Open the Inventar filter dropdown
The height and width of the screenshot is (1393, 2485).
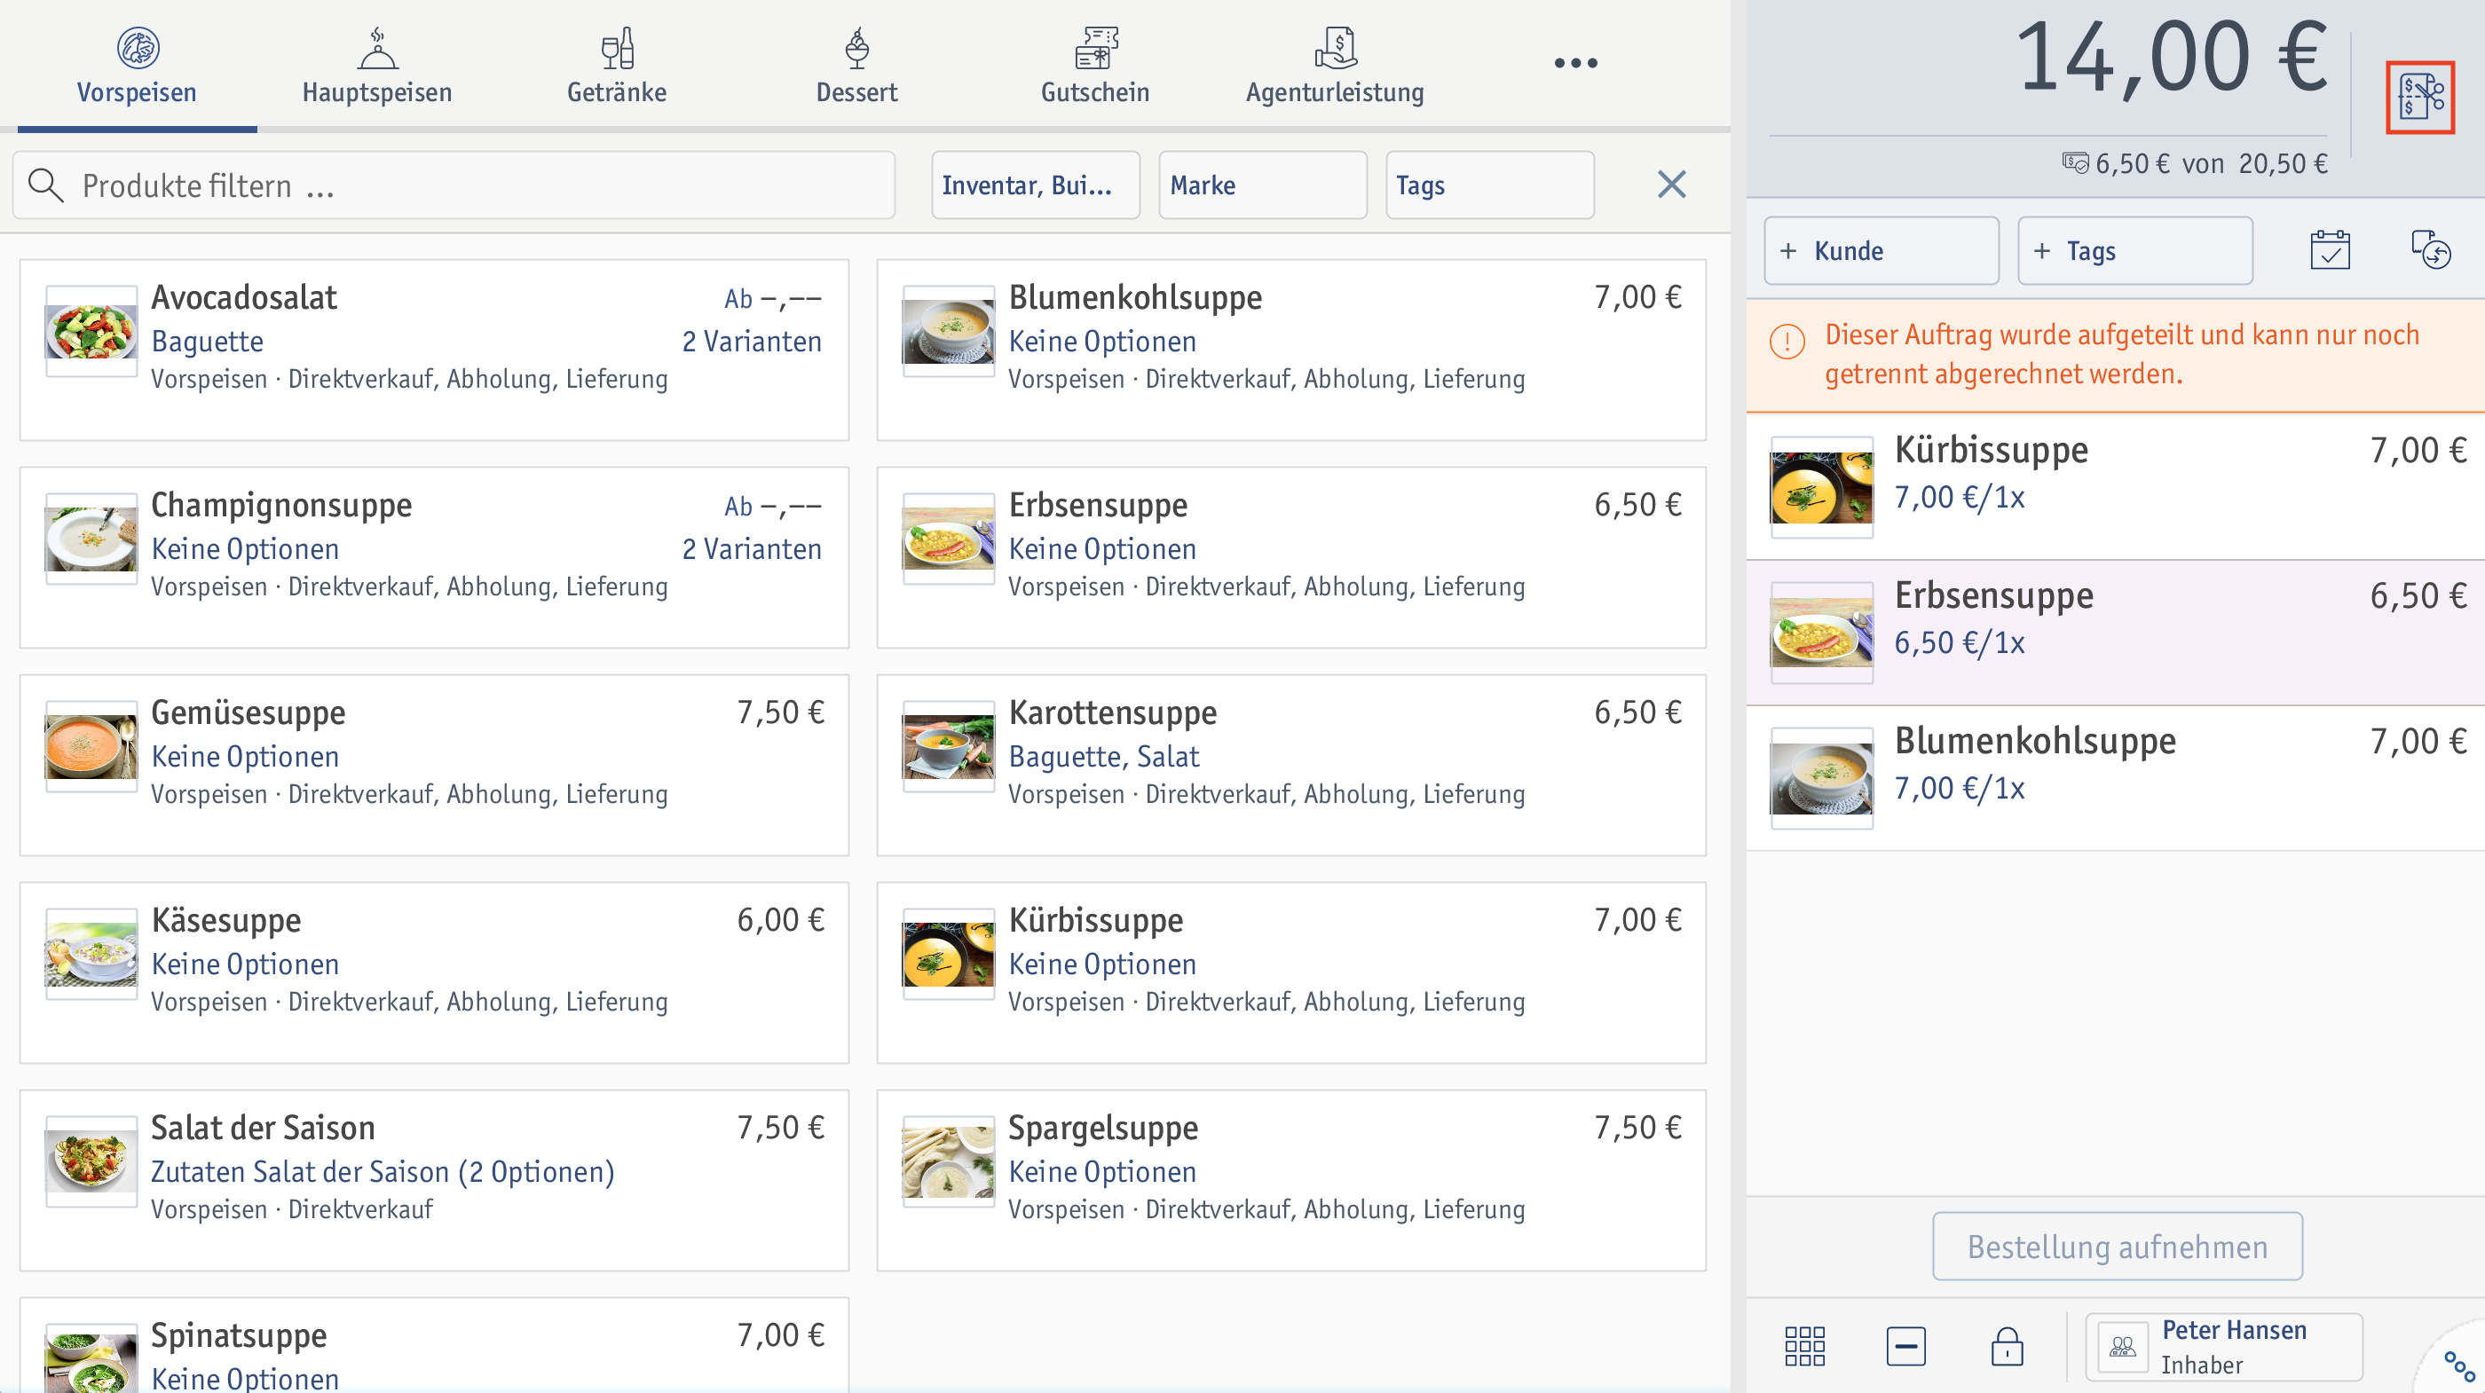click(1035, 185)
